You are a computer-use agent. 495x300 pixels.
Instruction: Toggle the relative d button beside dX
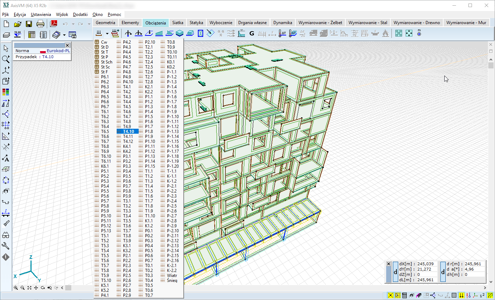coord(395,272)
